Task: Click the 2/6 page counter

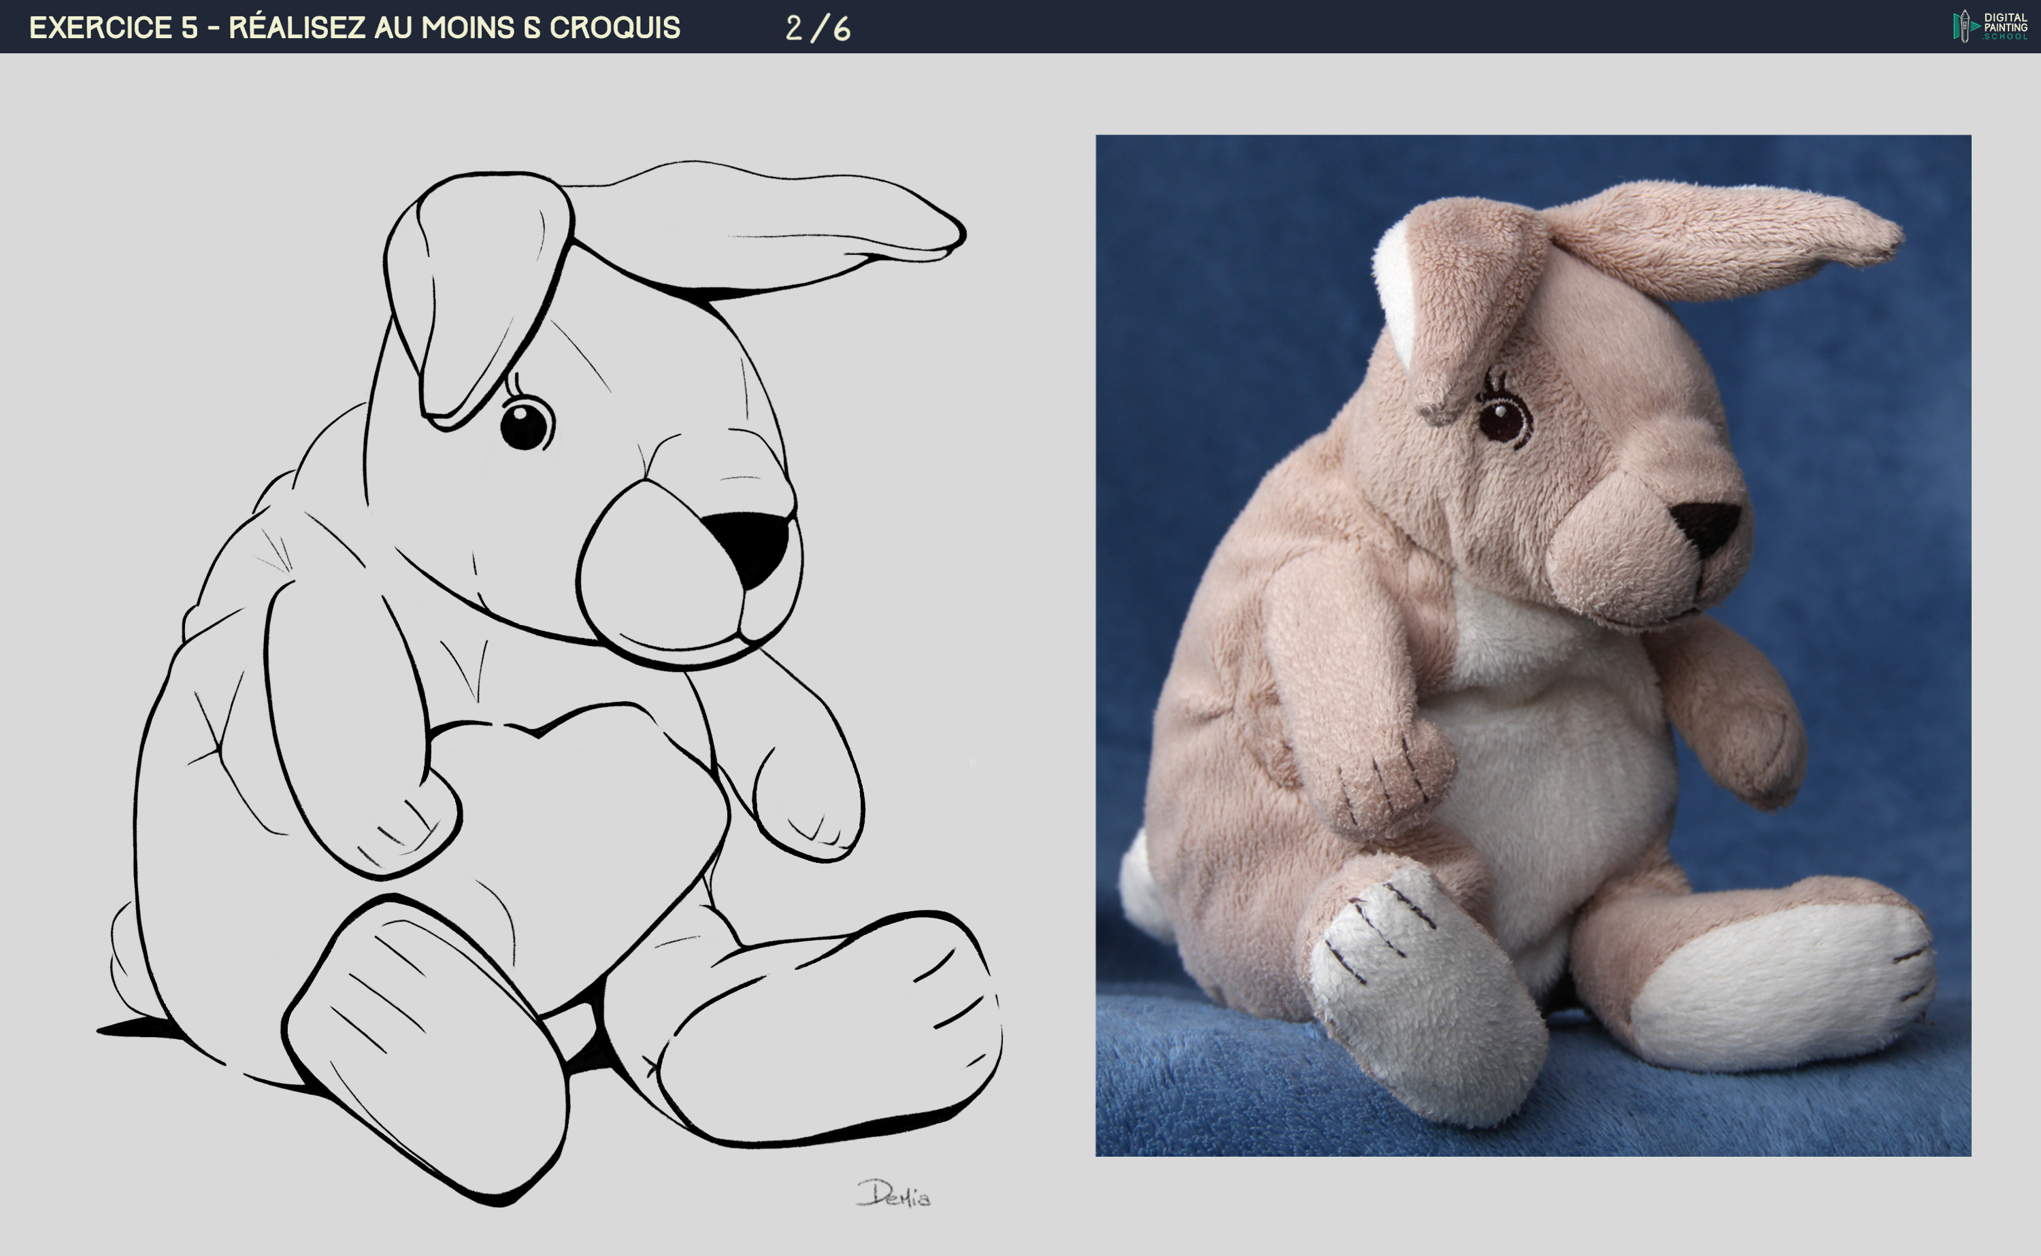Action: point(818,29)
